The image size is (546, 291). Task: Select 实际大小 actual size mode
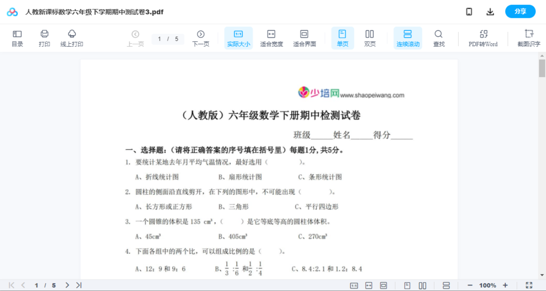[238, 38]
